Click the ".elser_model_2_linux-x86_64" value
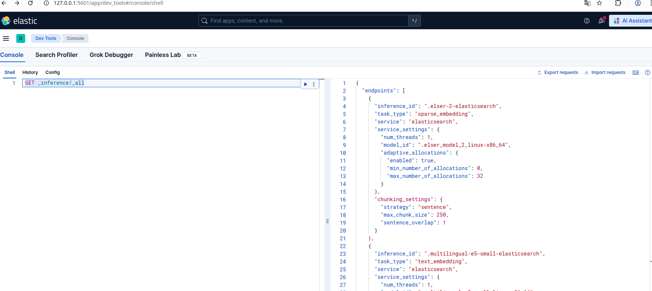 (x=463, y=145)
